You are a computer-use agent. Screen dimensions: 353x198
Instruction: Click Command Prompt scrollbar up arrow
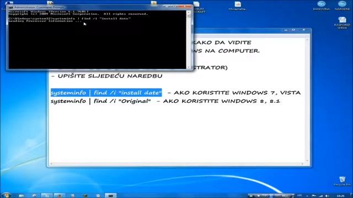189,12
